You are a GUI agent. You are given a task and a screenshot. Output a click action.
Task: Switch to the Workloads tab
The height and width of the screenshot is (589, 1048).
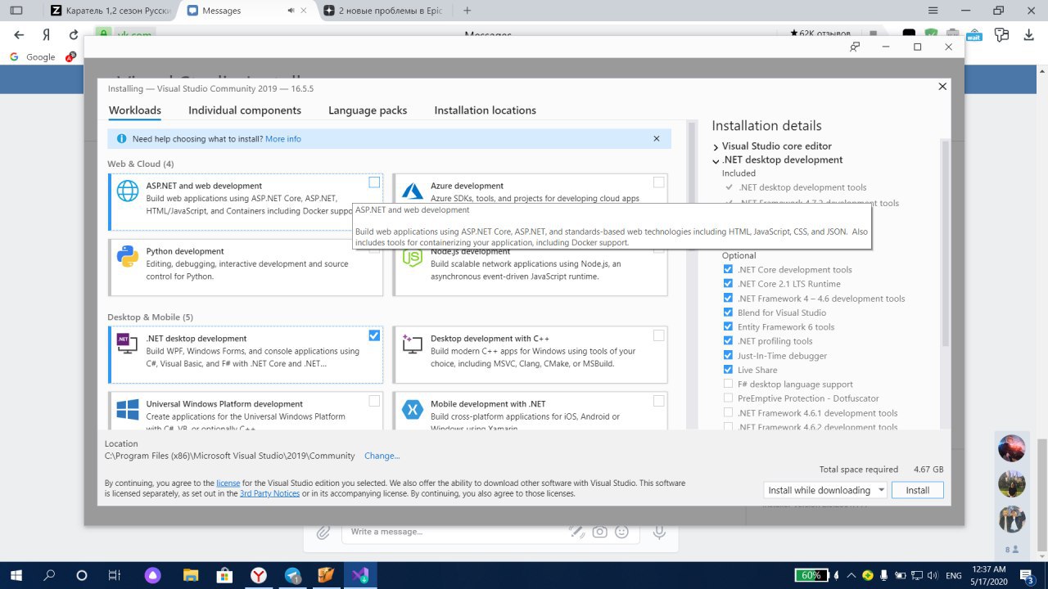pos(135,110)
